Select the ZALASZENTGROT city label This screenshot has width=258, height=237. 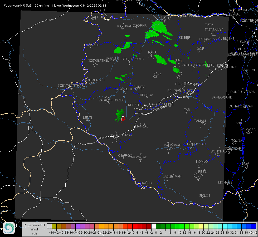[x=128, y=89]
